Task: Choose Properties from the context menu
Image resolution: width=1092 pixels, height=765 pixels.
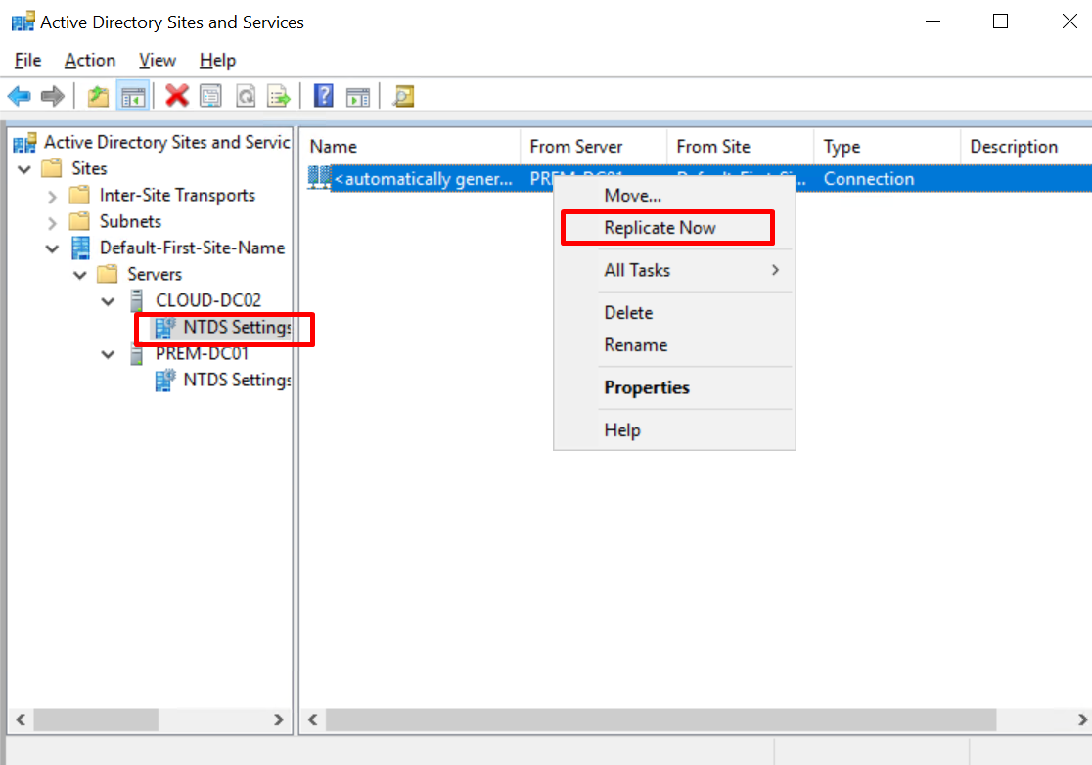Action: click(674, 387)
